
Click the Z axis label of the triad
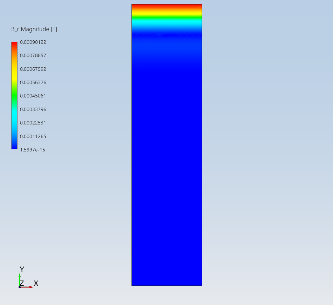click(22, 283)
